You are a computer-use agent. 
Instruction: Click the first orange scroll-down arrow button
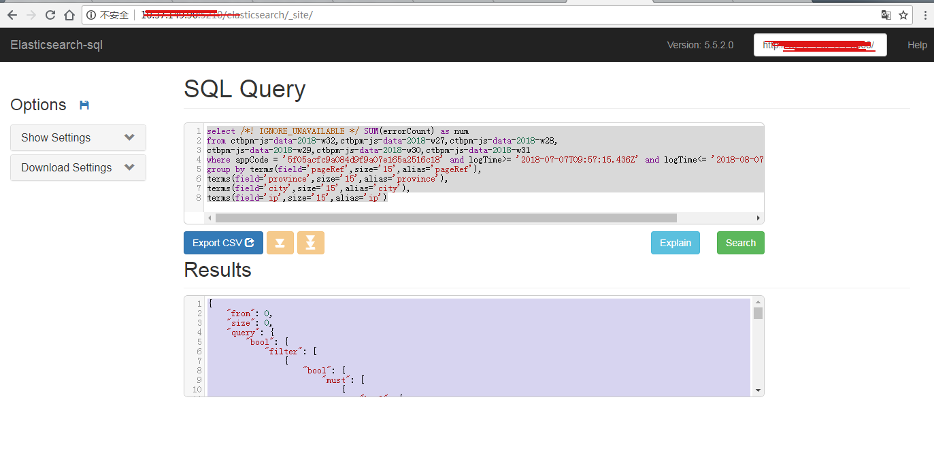pos(280,243)
